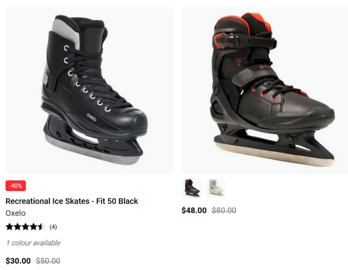Click the half-filled fifth rating star
This screenshot has height=270, width=348.
(x=41, y=227)
